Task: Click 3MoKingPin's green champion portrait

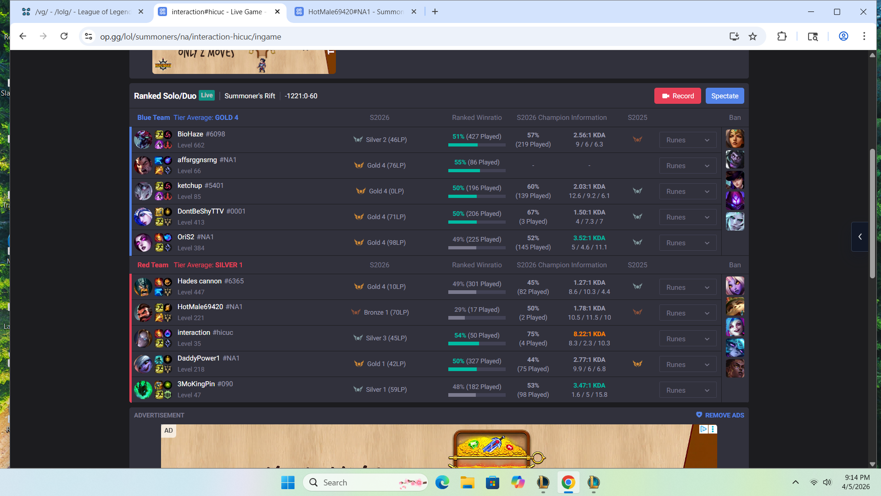Action: tap(143, 389)
